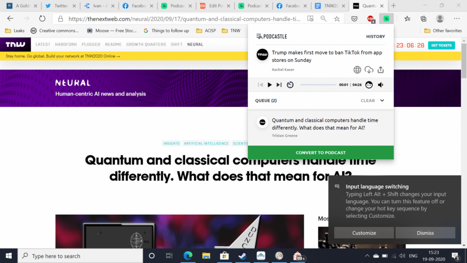Viewport: 467px width, 263px height.
Task: Activate Read aloud icon in address bar
Action: point(310,19)
